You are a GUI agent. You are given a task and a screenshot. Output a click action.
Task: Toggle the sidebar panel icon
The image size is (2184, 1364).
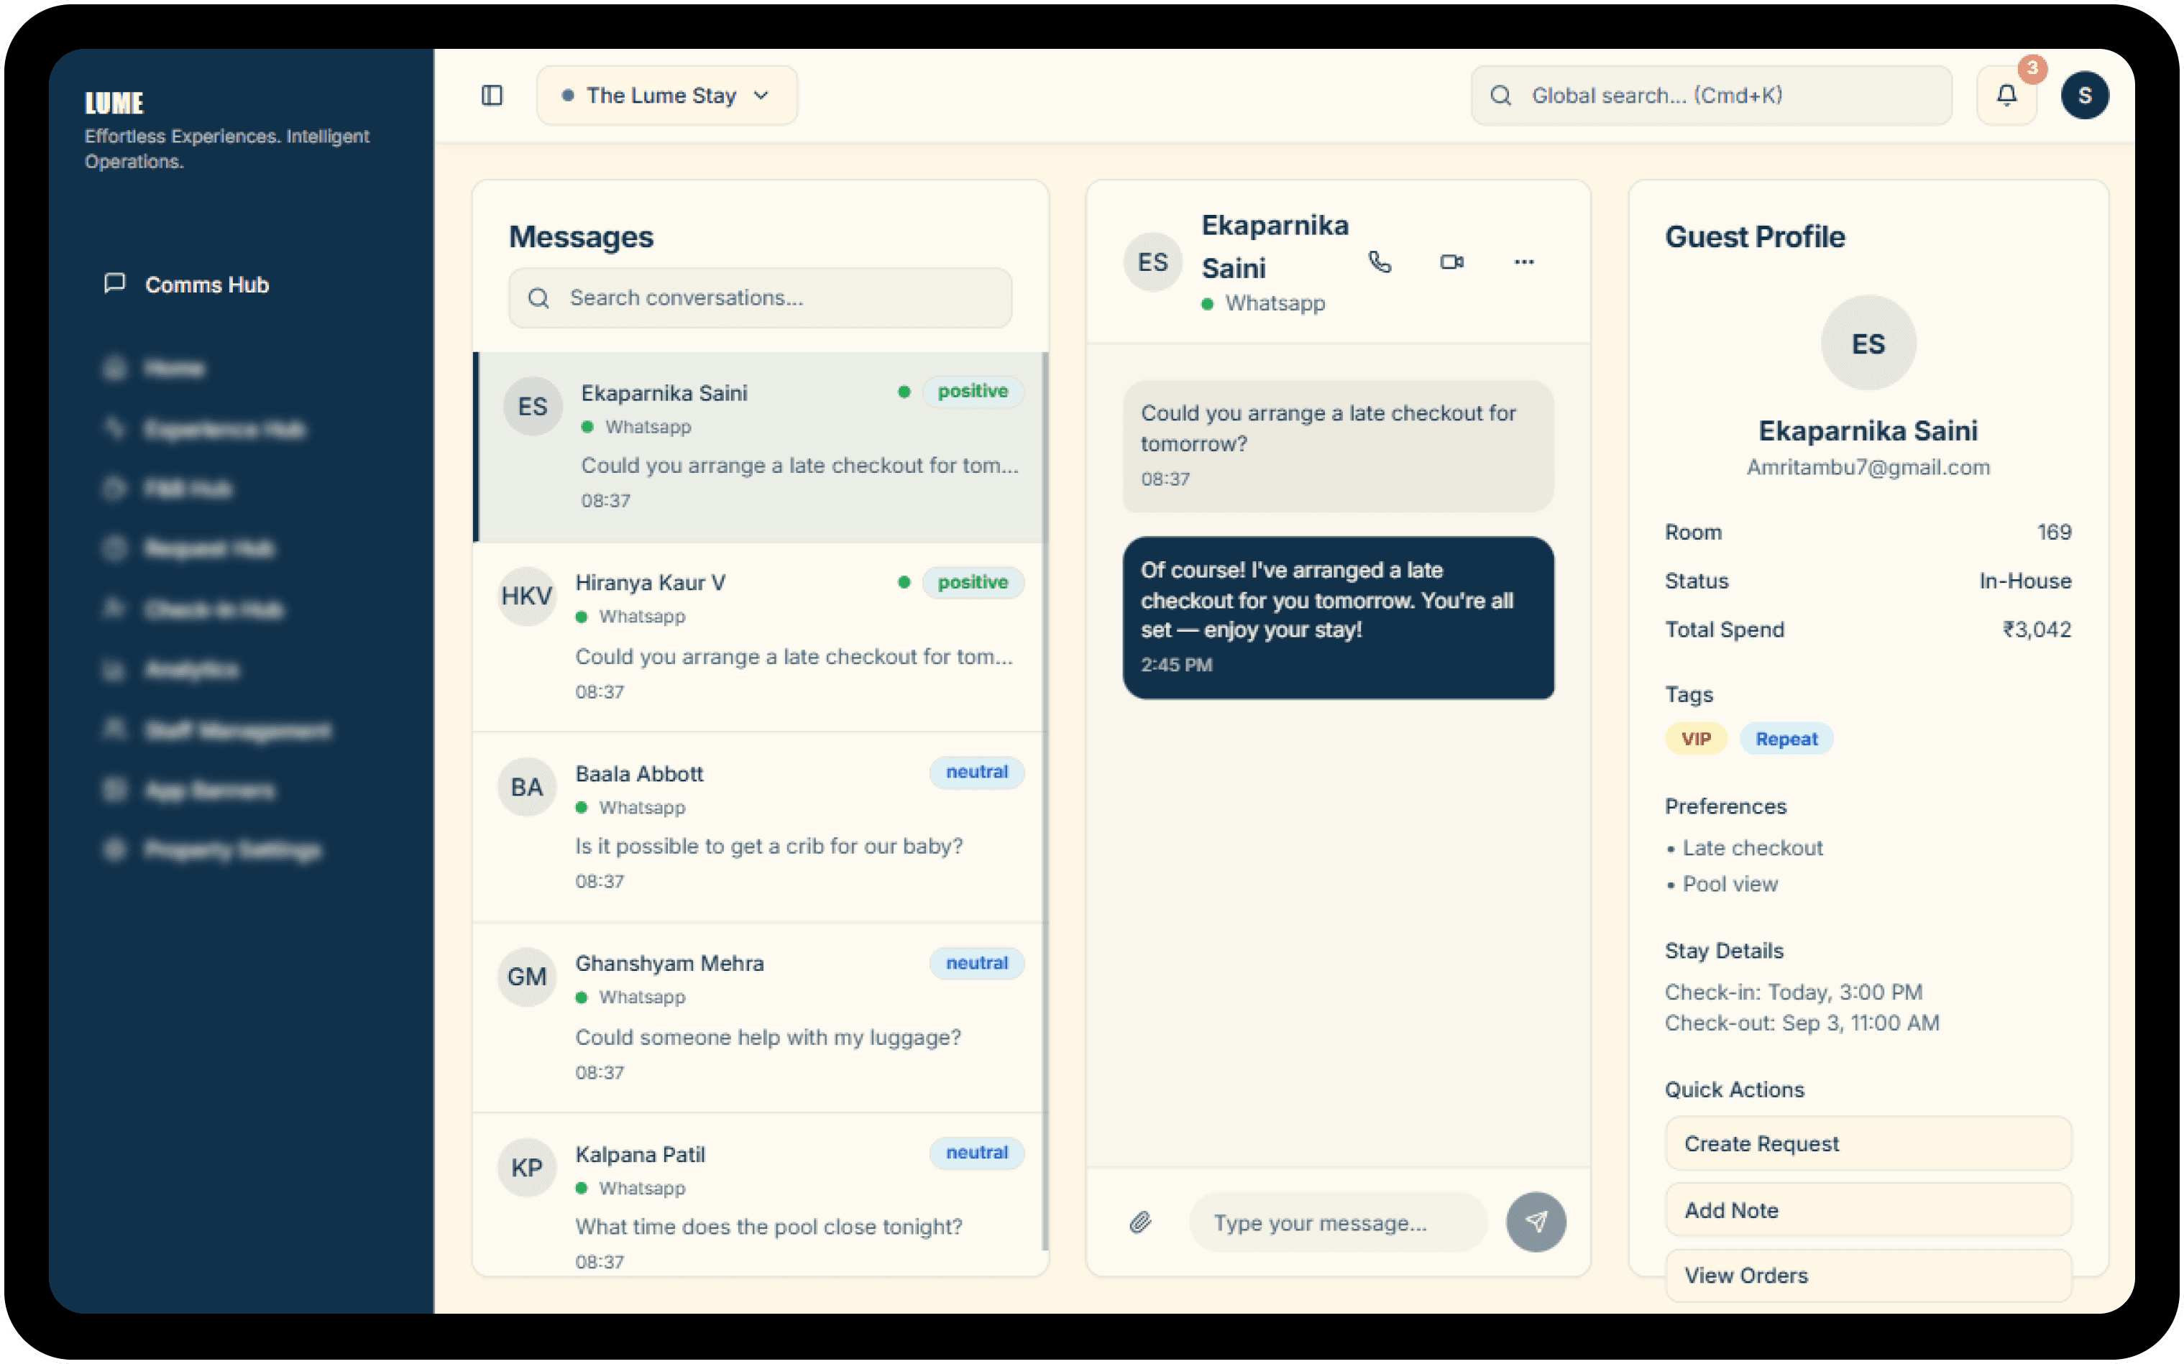tap(492, 96)
